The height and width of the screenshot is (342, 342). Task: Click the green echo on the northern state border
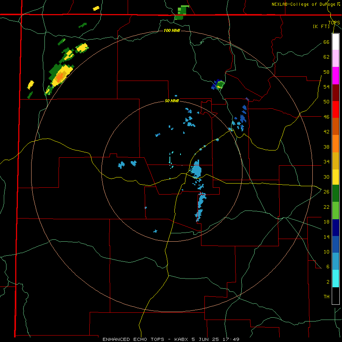181,13
